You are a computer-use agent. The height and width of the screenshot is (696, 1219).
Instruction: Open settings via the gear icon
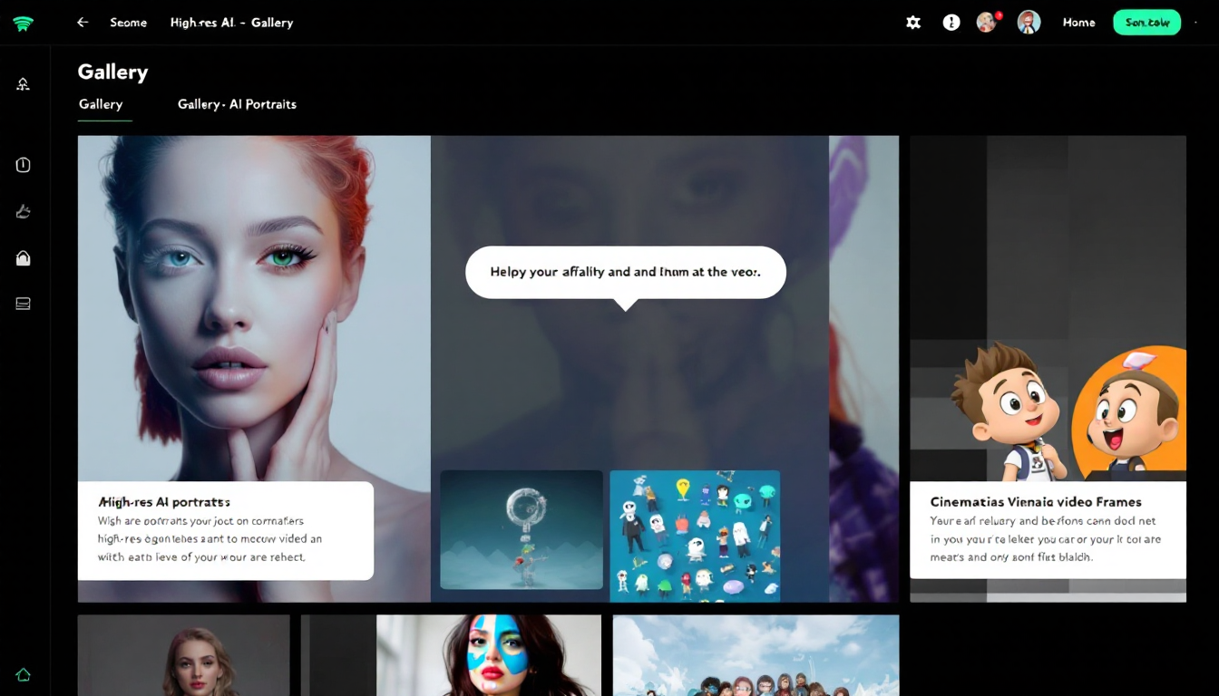[913, 23]
